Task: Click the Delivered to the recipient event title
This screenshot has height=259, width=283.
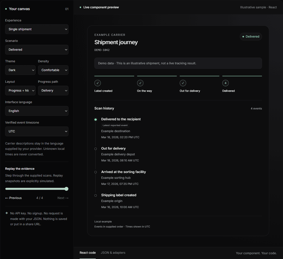Action: (121, 119)
